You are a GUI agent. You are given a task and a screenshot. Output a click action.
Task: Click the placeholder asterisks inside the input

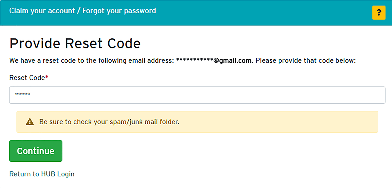[x=23, y=95]
